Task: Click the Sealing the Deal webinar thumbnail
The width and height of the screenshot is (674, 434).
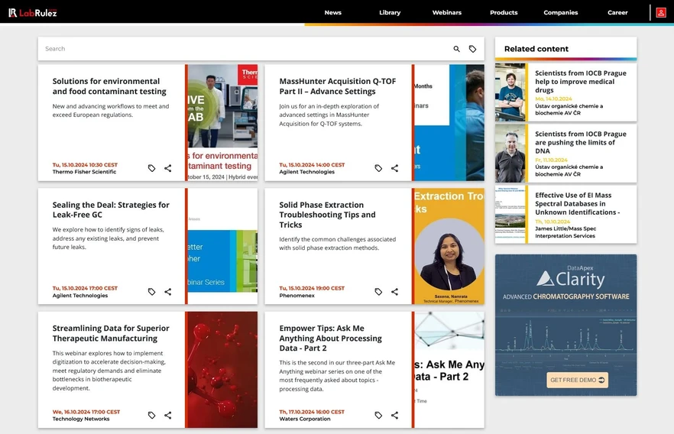Action: (222, 246)
